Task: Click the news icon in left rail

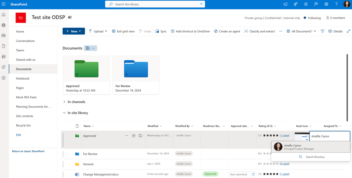Action: [4, 36]
